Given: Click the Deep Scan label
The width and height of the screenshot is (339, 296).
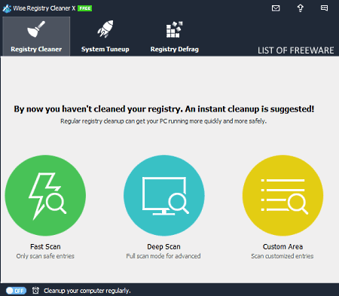Looking at the screenshot, I should click(x=163, y=246).
